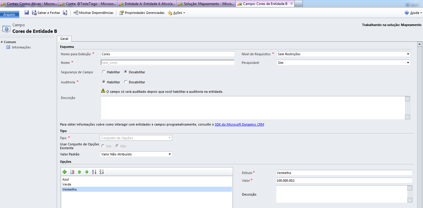Click the form's vertical scrollbar up arrow
The width and height of the screenshot is (423, 208).
[419, 44]
